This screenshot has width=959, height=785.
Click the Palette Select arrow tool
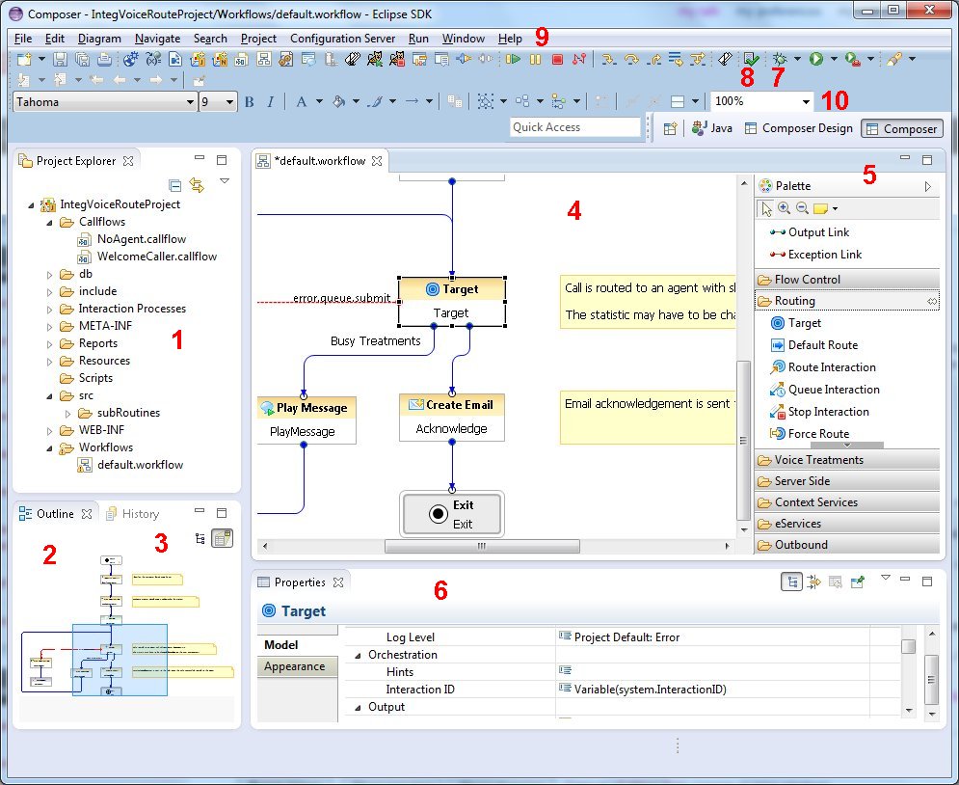pos(765,208)
